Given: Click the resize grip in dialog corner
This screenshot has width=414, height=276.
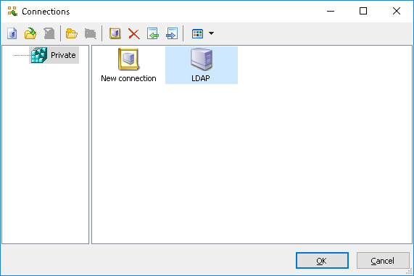Looking at the screenshot, I should click(410, 272).
